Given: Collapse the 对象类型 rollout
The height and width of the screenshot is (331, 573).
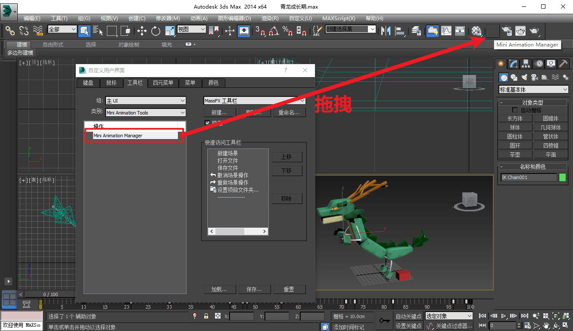Looking at the screenshot, I should point(533,102).
